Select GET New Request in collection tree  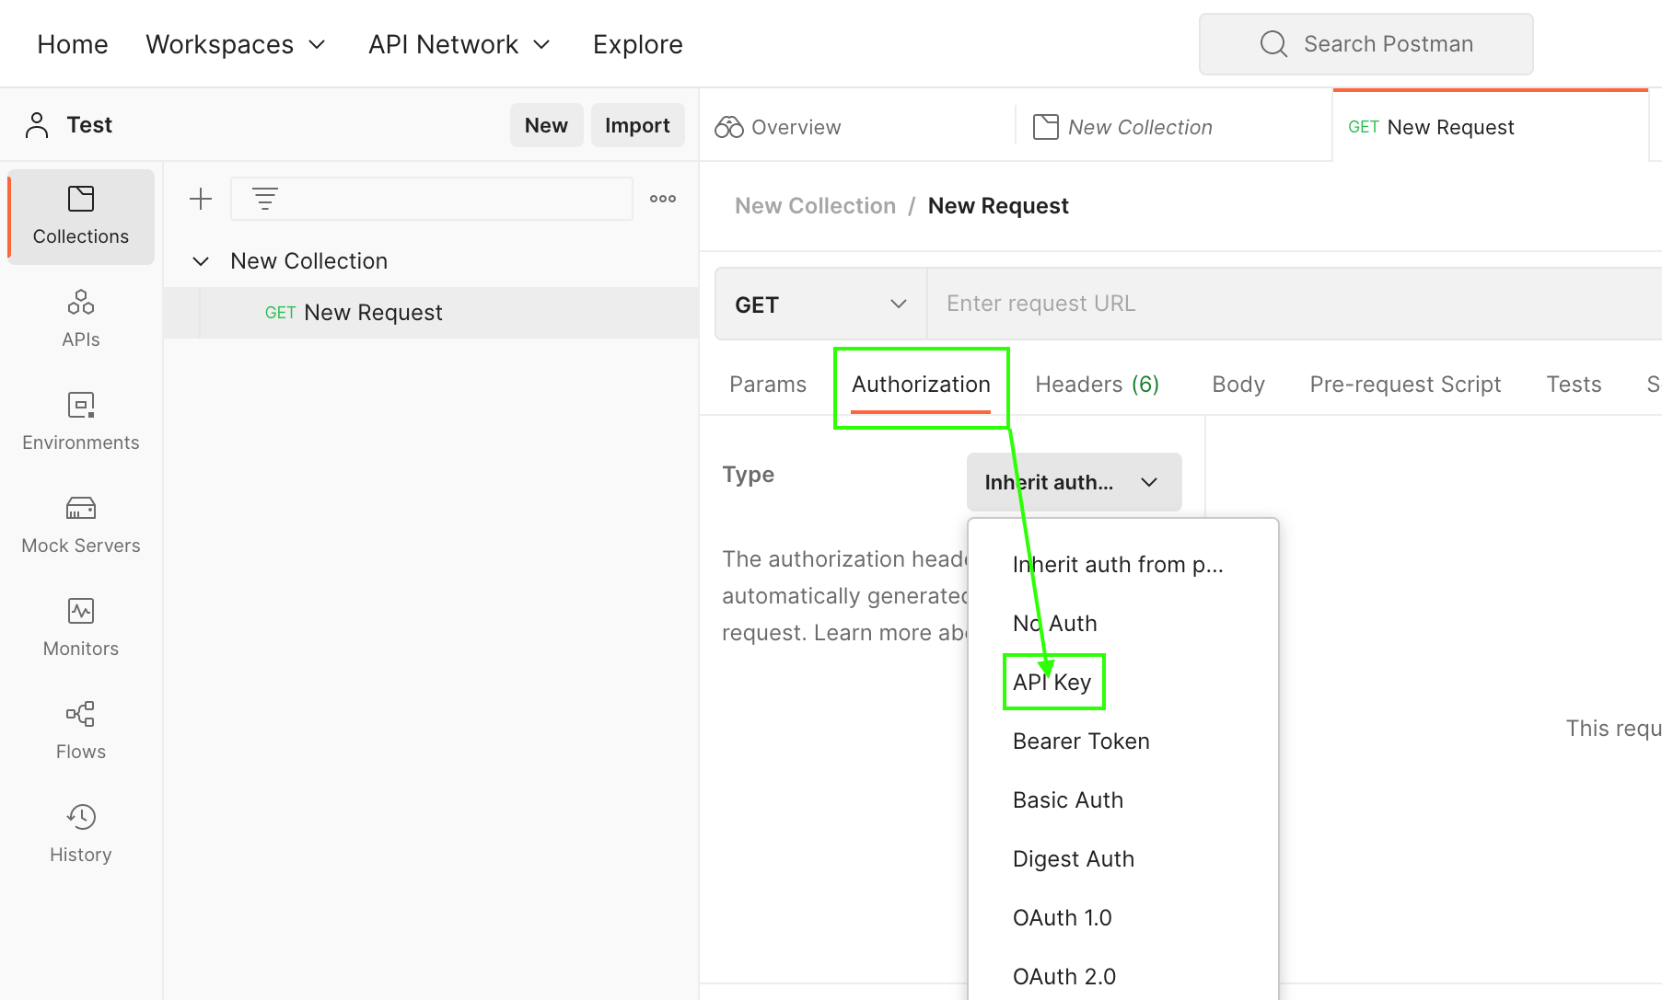click(x=431, y=313)
